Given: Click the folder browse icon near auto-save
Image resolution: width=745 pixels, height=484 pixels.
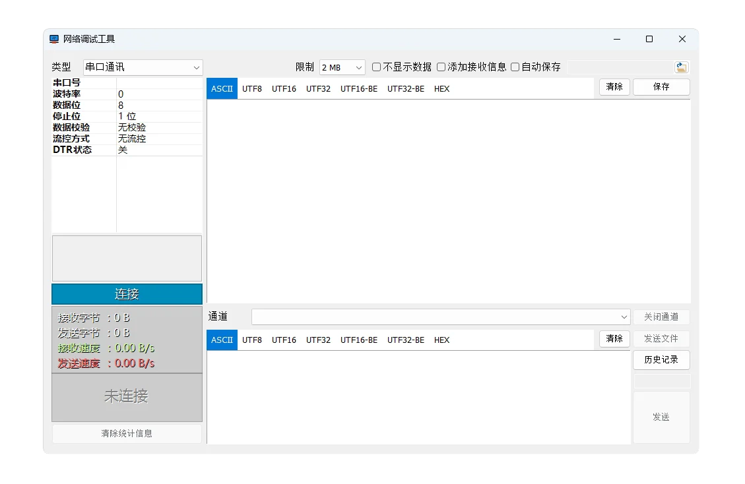Looking at the screenshot, I should coord(682,67).
